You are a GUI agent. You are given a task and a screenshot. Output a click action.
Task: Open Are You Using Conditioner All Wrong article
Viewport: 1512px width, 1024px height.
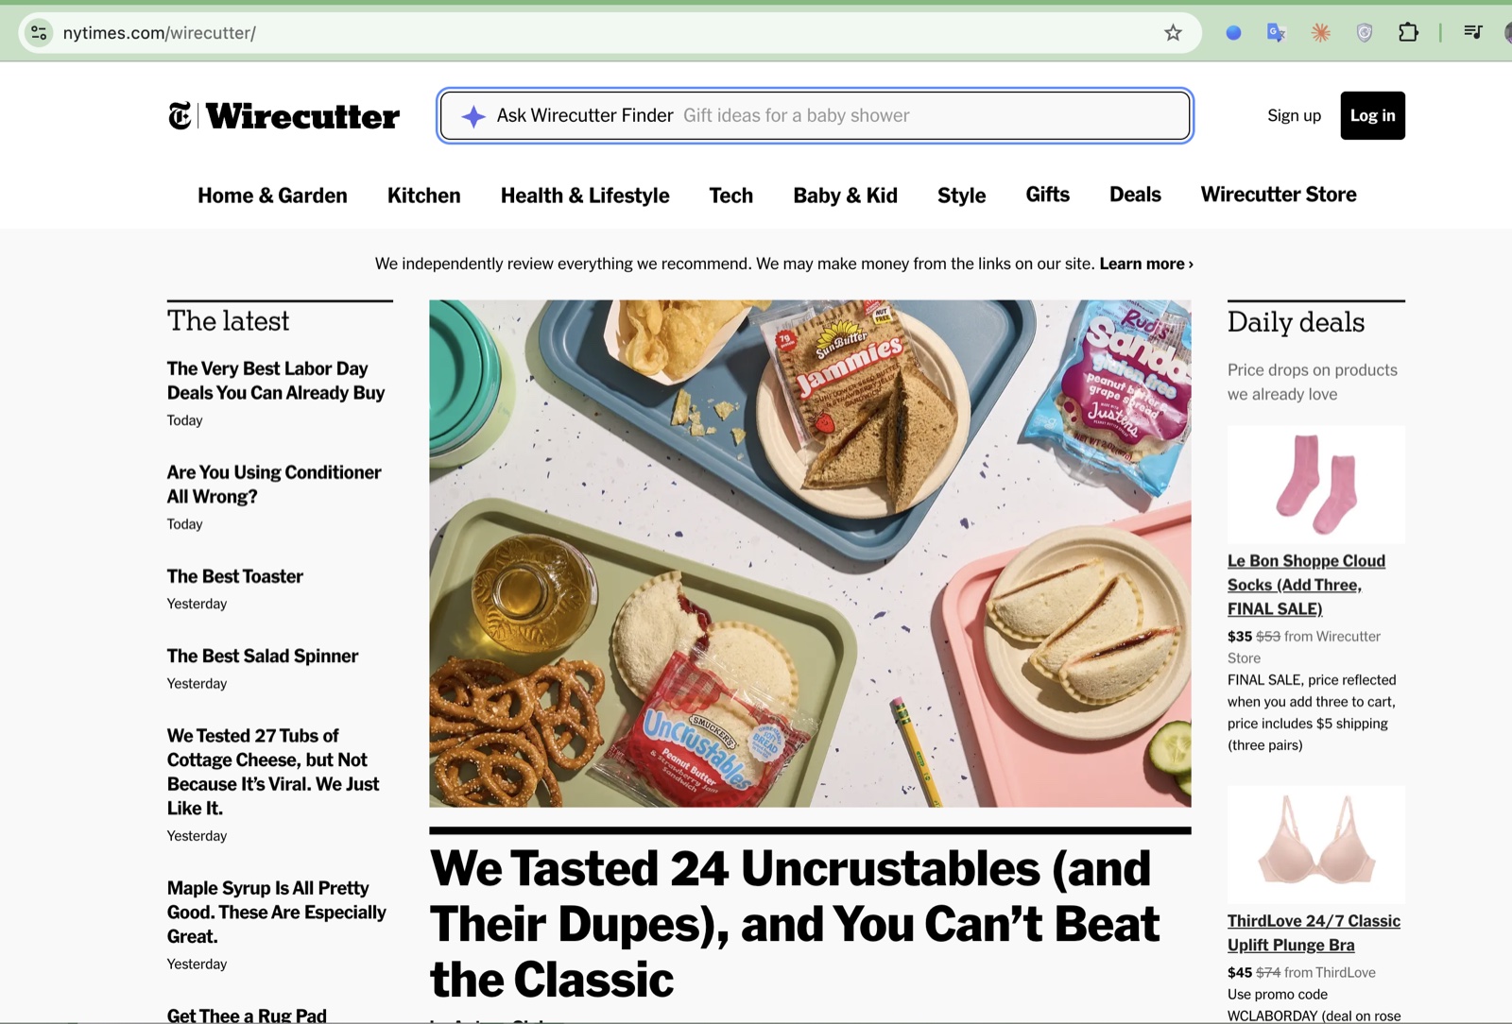click(x=274, y=485)
